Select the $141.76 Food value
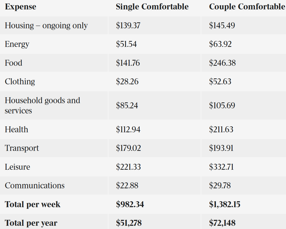The width and height of the screenshot is (286, 229). pyautogui.click(x=128, y=63)
